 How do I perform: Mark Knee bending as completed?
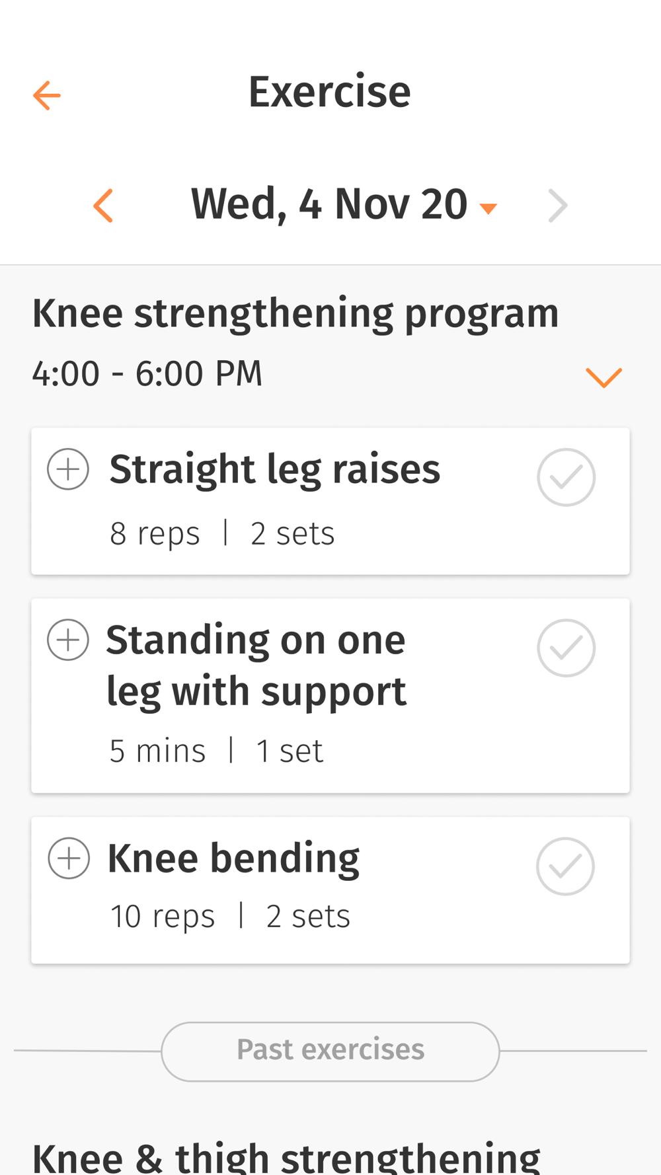[565, 866]
